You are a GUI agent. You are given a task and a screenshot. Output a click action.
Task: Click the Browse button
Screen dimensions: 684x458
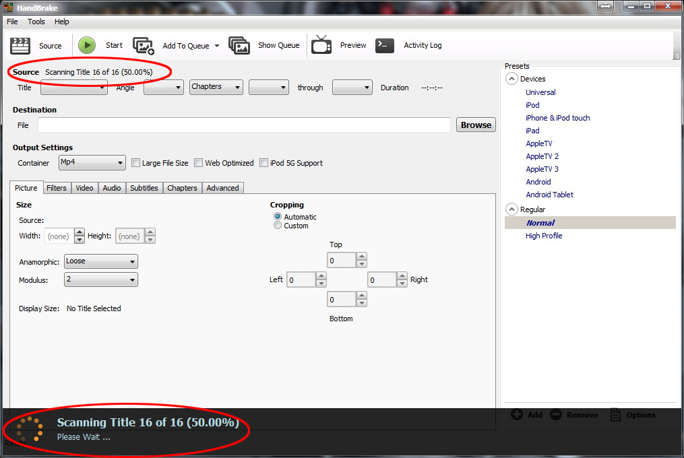click(x=476, y=125)
